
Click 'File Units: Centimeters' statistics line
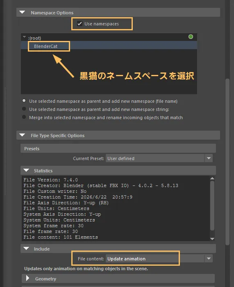pyautogui.click(x=56, y=208)
